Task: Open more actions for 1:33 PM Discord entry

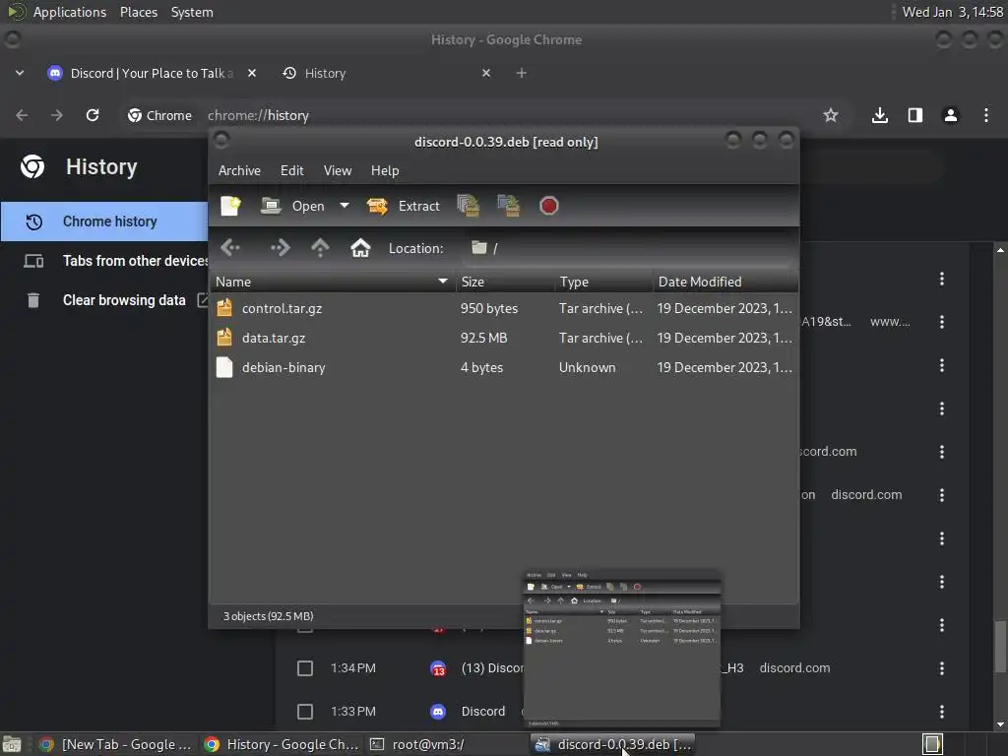Action: point(942,712)
